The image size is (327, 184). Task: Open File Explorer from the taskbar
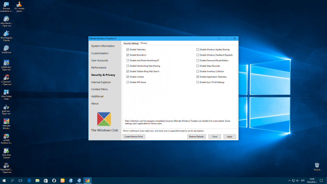[x=37, y=180]
